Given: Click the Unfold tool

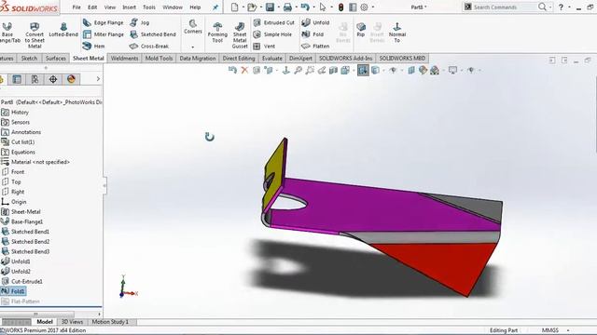Looking at the screenshot, I should tap(315, 22).
